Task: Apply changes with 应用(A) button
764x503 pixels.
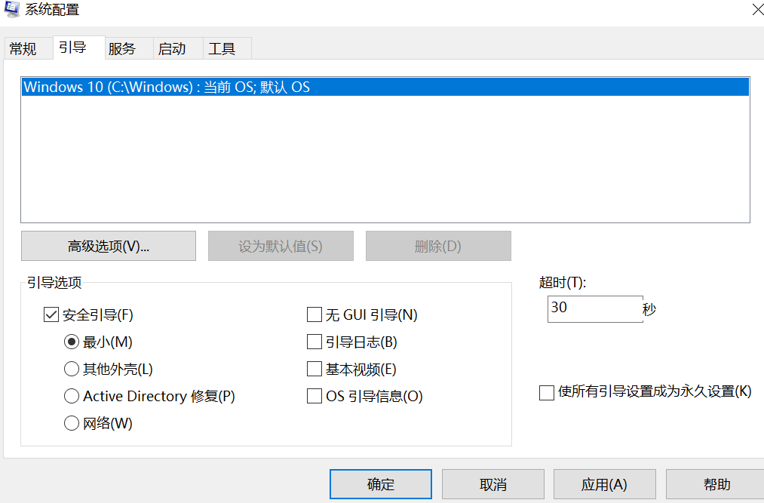Action: [605, 484]
